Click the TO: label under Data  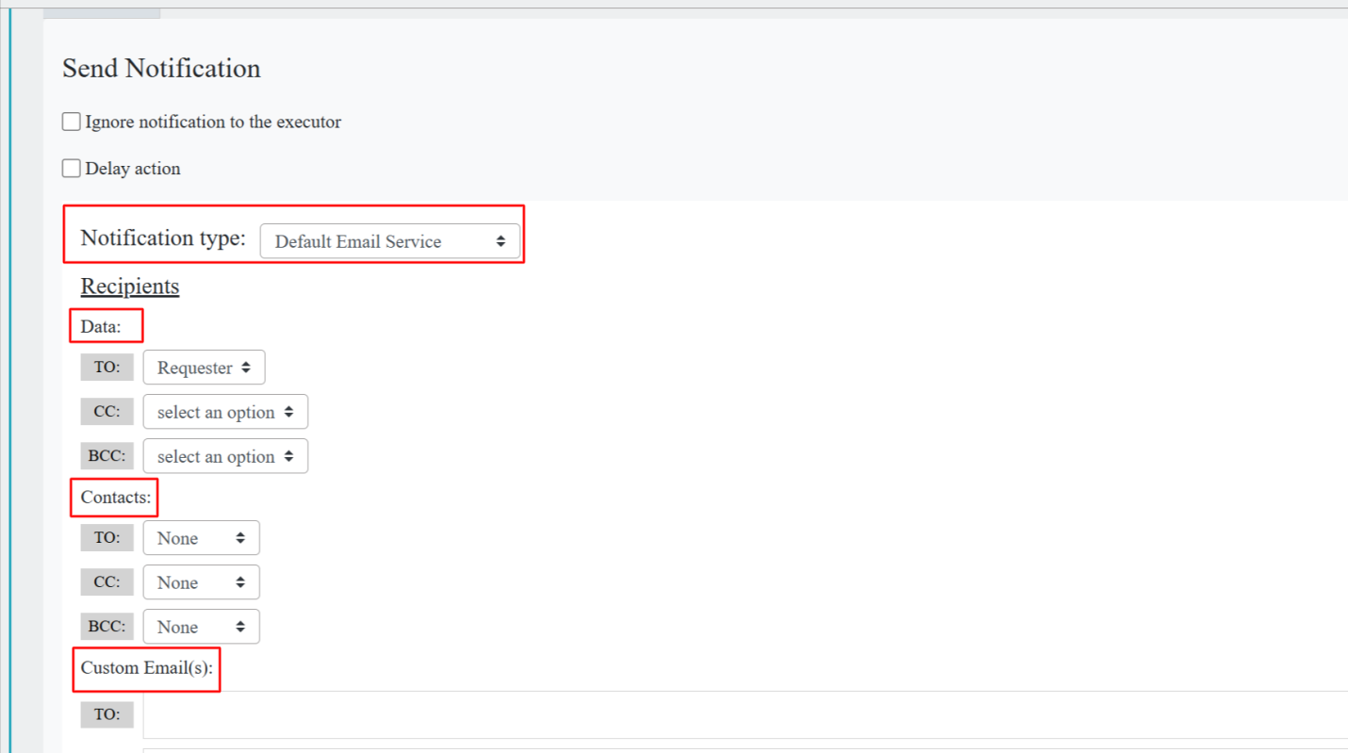[x=107, y=368]
